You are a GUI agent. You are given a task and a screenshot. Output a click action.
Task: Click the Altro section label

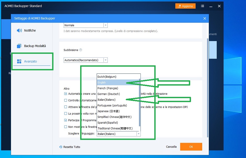(x=67, y=89)
